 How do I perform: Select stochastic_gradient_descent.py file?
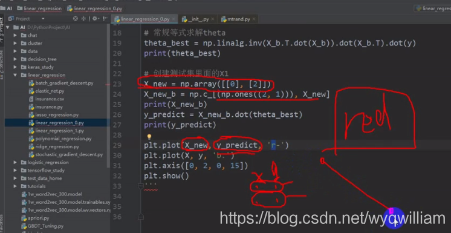(x=66, y=155)
